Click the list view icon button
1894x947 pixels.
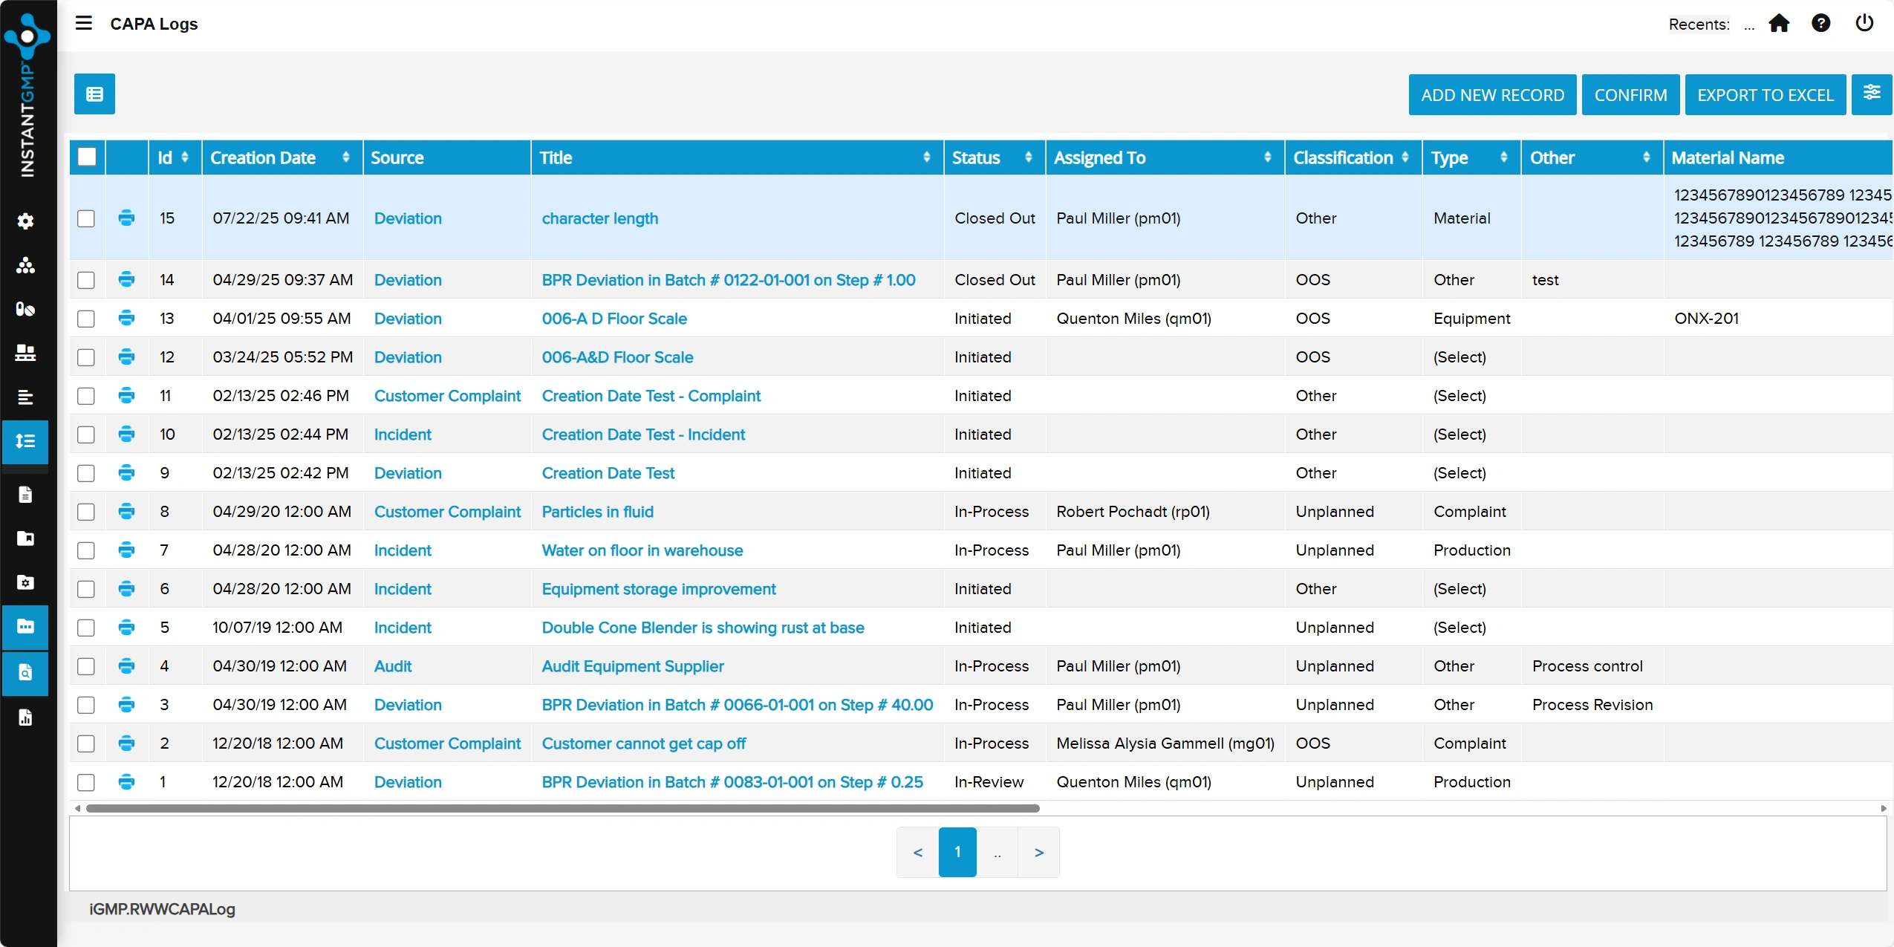pyautogui.click(x=94, y=94)
